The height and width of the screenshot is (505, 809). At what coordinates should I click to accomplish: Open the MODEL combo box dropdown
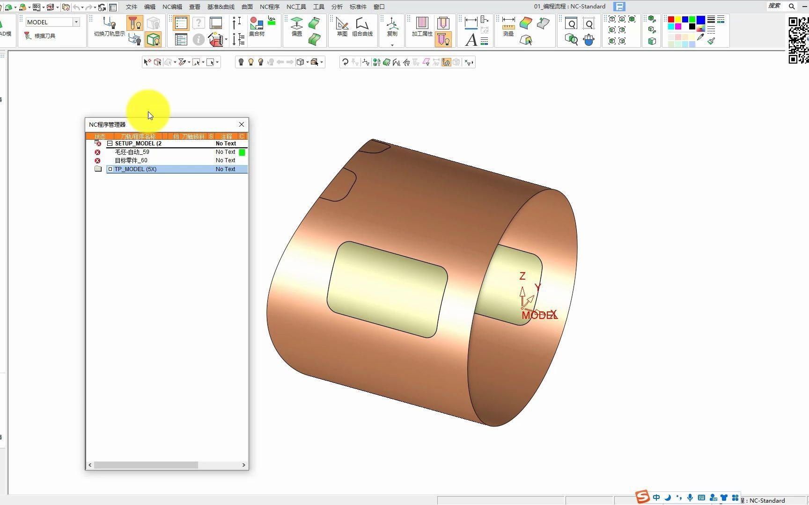(76, 22)
